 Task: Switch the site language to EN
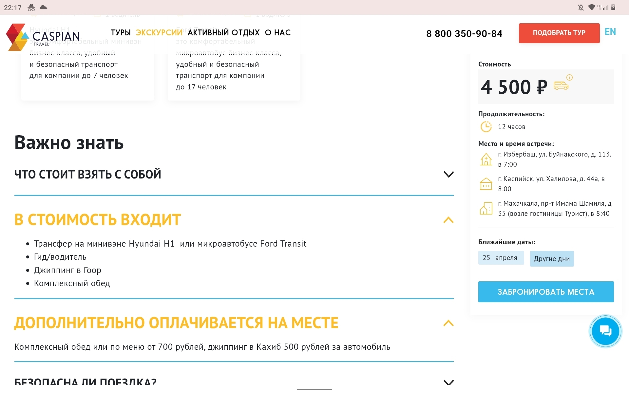(610, 32)
